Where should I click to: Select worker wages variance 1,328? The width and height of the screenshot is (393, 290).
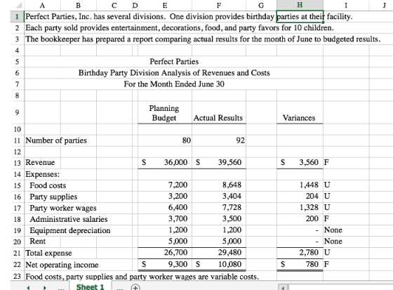(x=300, y=207)
